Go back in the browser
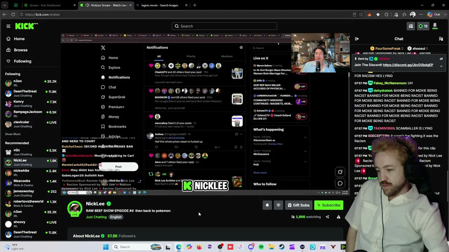The height and width of the screenshot is (252, 449). point(5,14)
